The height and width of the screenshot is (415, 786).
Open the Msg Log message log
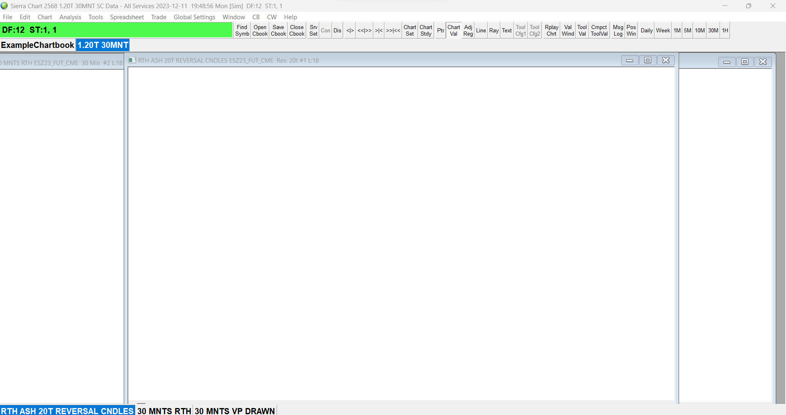tap(618, 30)
